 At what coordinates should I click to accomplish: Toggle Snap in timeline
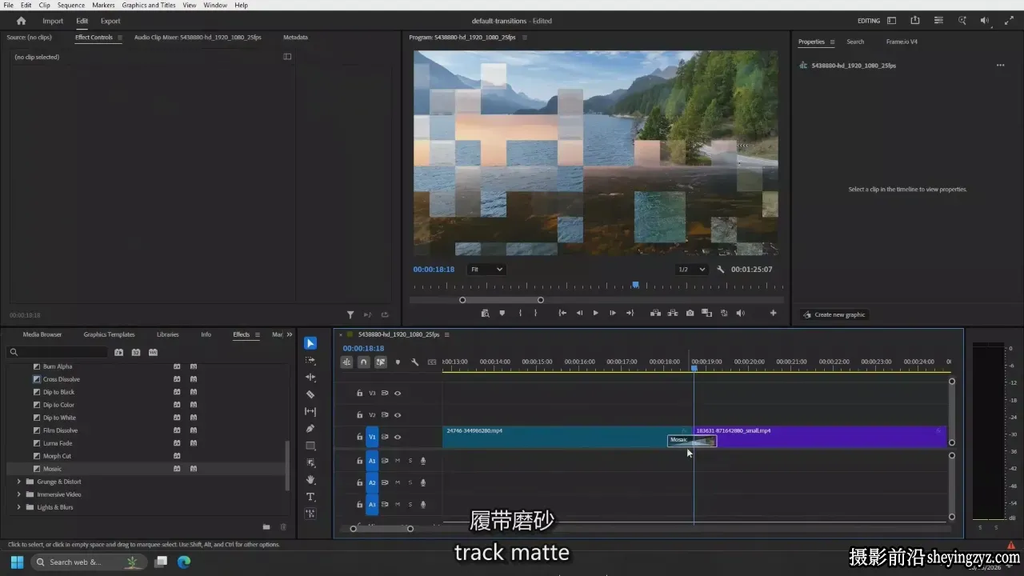pyautogui.click(x=363, y=362)
